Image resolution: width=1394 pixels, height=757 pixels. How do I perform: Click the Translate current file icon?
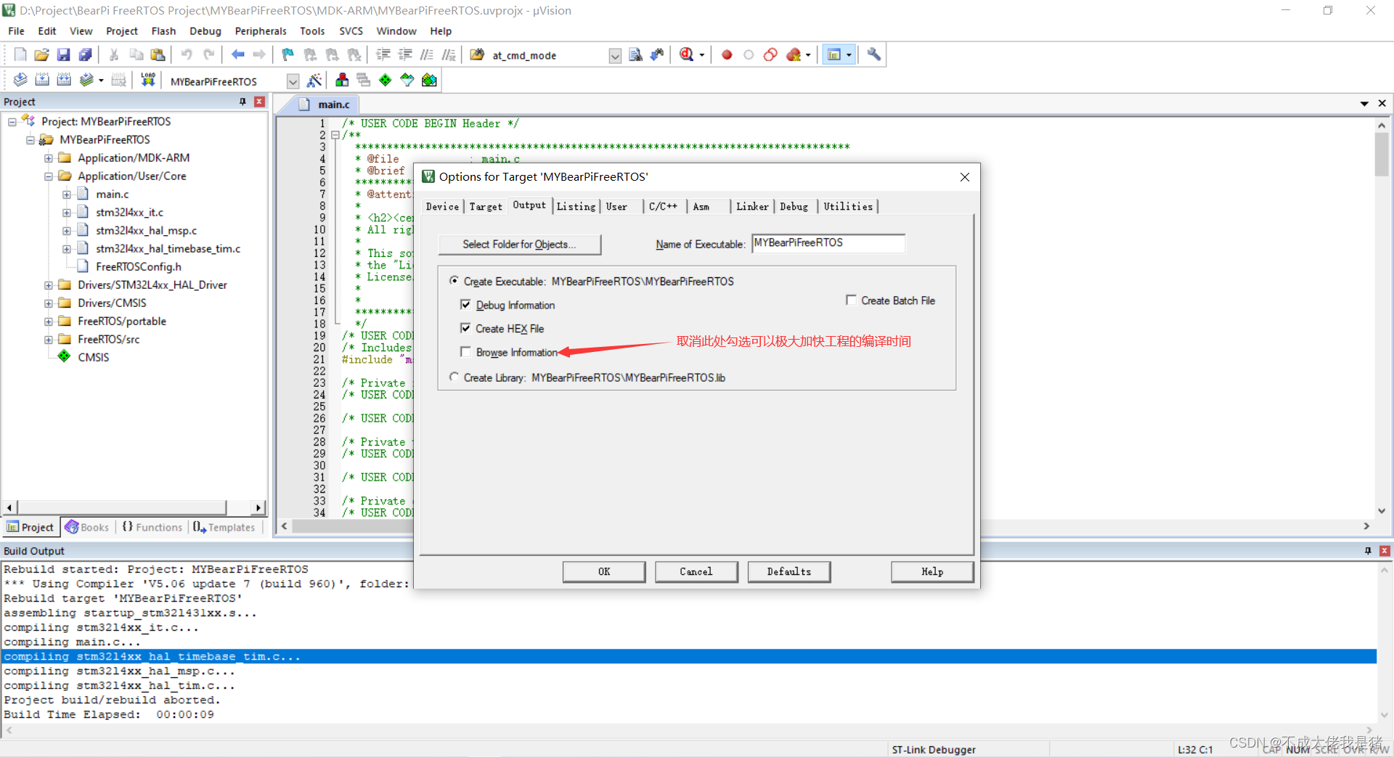[x=20, y=80]
